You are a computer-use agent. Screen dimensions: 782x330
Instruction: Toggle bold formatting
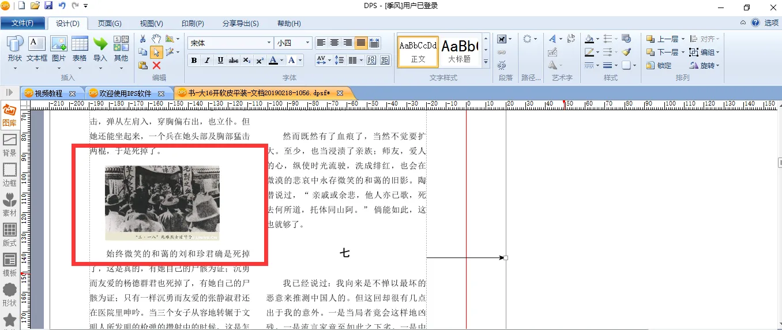click(194, 60)
